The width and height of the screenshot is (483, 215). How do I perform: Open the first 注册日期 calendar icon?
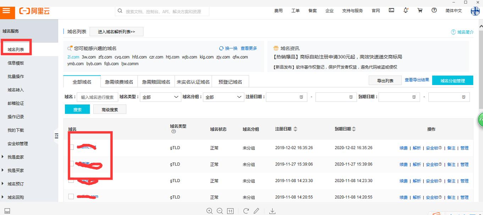point(301,97)
